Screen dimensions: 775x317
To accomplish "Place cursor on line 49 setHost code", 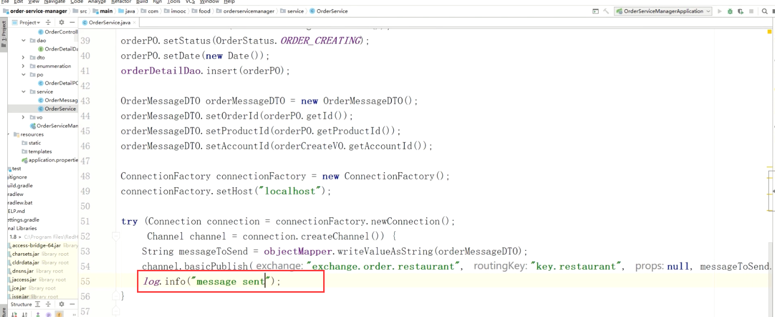I will 226,191.
